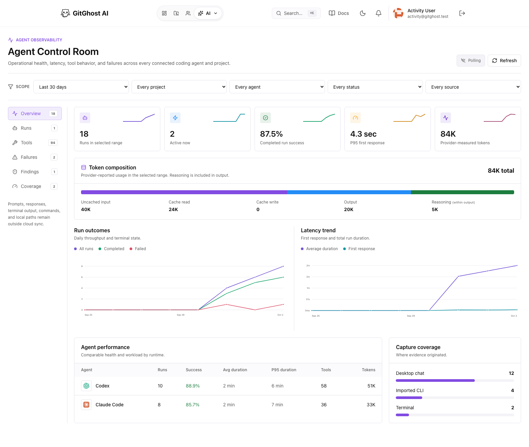529x447 pixels.
Task: Go to the Runs sidebar tab
Action: (x=35, y=128)
